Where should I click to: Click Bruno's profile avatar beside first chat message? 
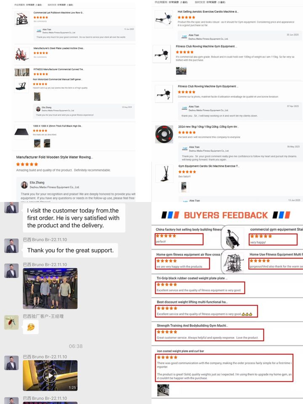coord(11,207)
